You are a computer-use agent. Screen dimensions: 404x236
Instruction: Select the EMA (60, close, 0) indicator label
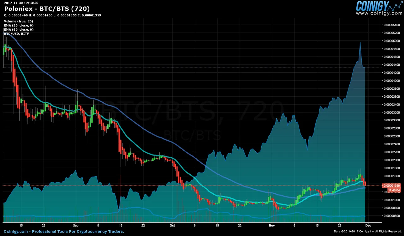(x=19, y=29)
